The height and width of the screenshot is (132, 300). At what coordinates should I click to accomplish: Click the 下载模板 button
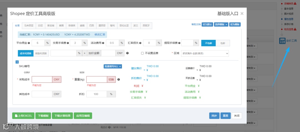coord(43,116)
